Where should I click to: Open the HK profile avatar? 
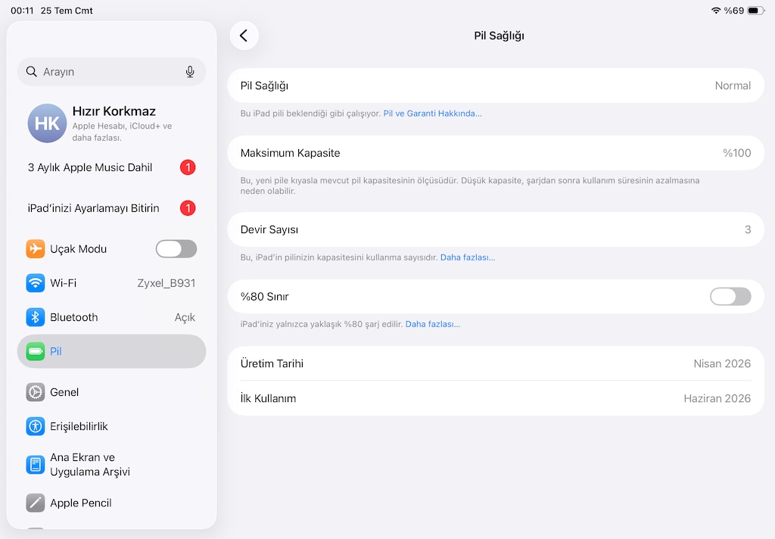pos(47,123)
